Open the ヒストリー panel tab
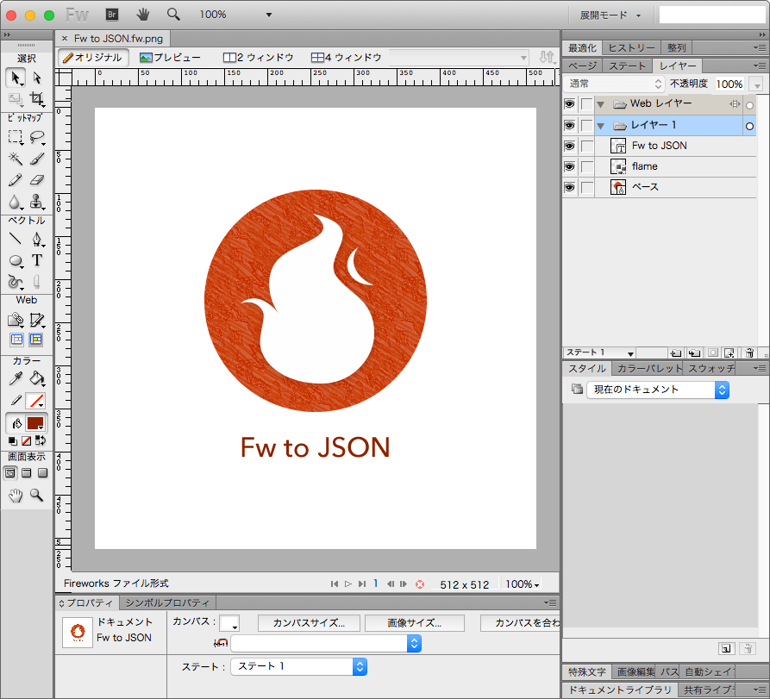This screenshot has width=770, height=699. click(632, 47)
